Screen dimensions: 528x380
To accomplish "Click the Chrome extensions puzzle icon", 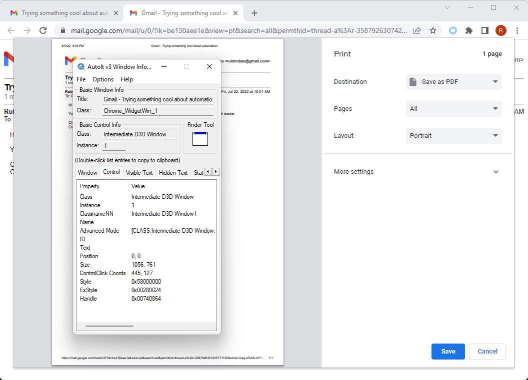I will (468, 30).
